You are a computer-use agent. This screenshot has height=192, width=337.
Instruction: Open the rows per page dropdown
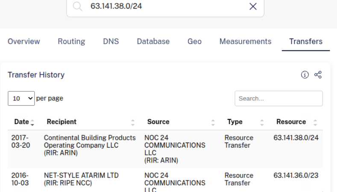coord(21,99)
